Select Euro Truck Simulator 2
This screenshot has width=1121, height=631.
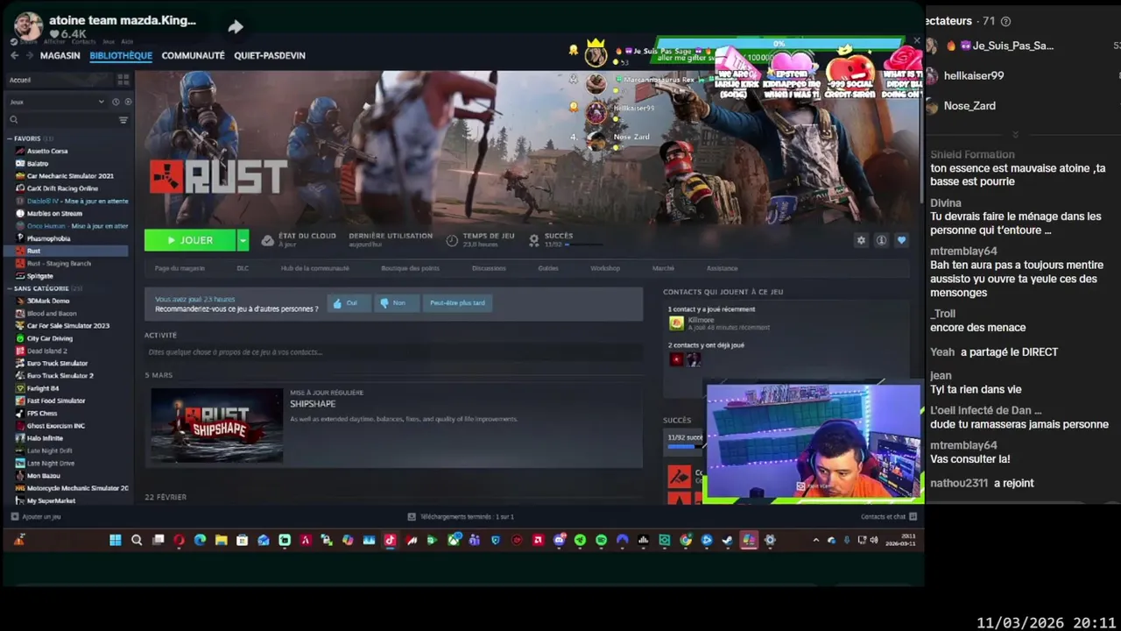pyautogui.click(x=60, y=376)
